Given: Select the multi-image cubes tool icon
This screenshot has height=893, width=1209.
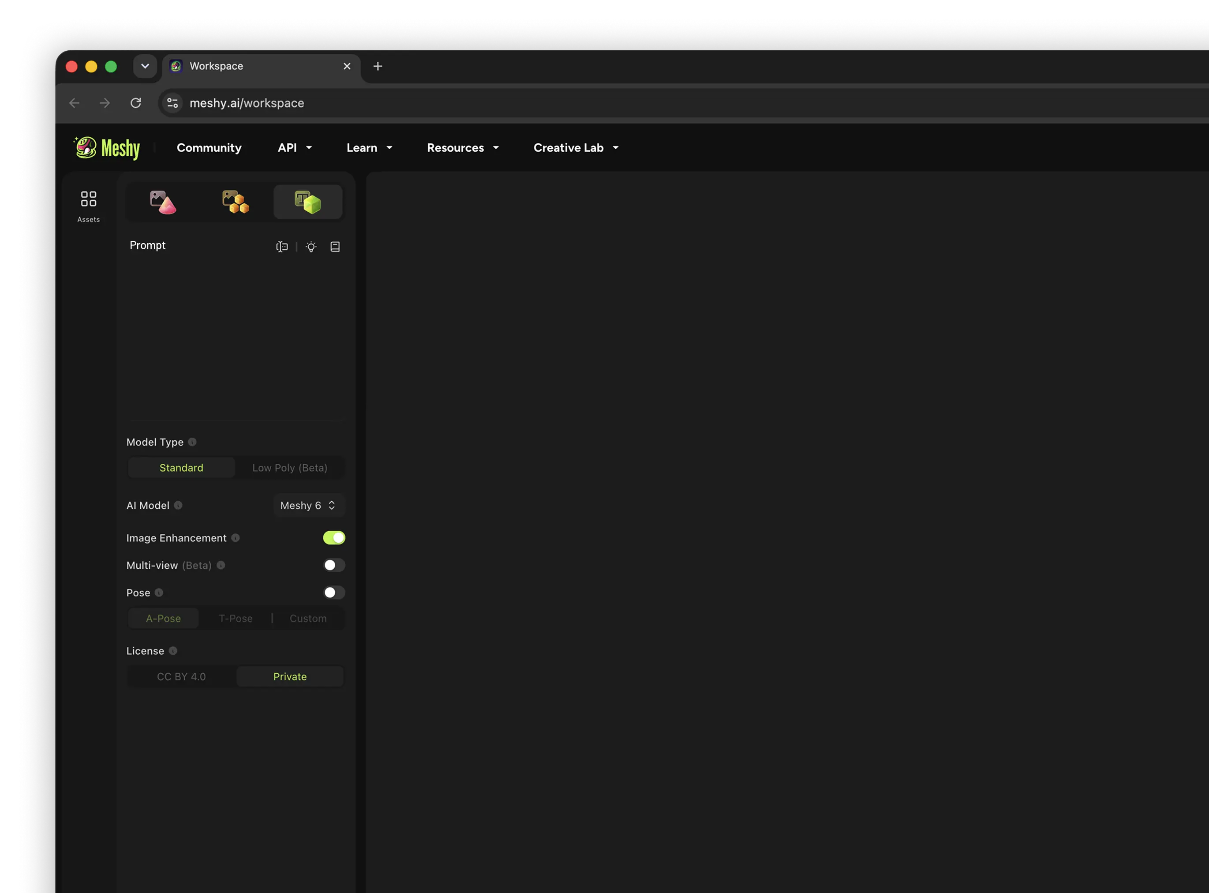Looking at the screenshot, I should pos(236,202).
